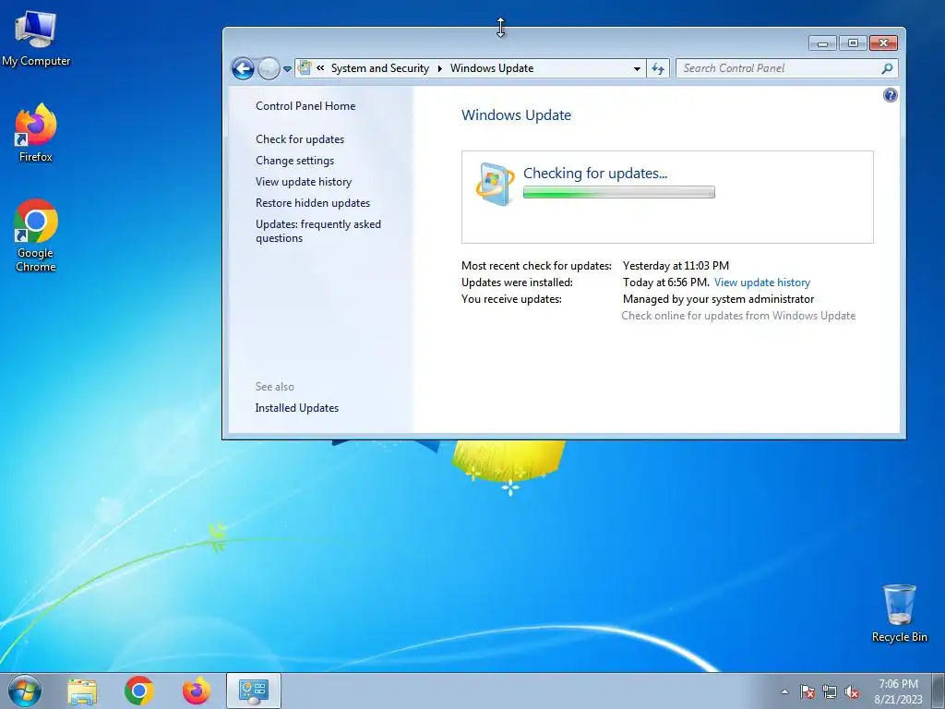945x709 pixels.
Task: Click the search magnifier icon
Action: click(x=887, y=68)
